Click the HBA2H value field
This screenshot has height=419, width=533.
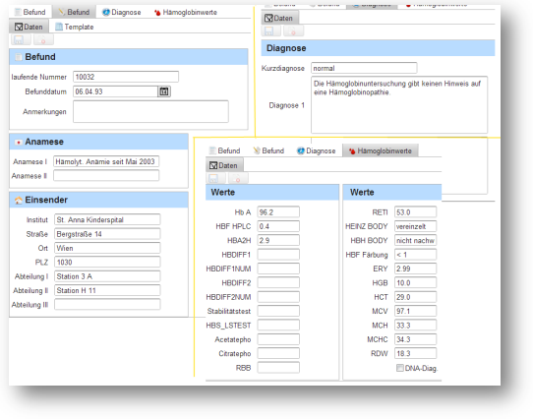(278, 240)
